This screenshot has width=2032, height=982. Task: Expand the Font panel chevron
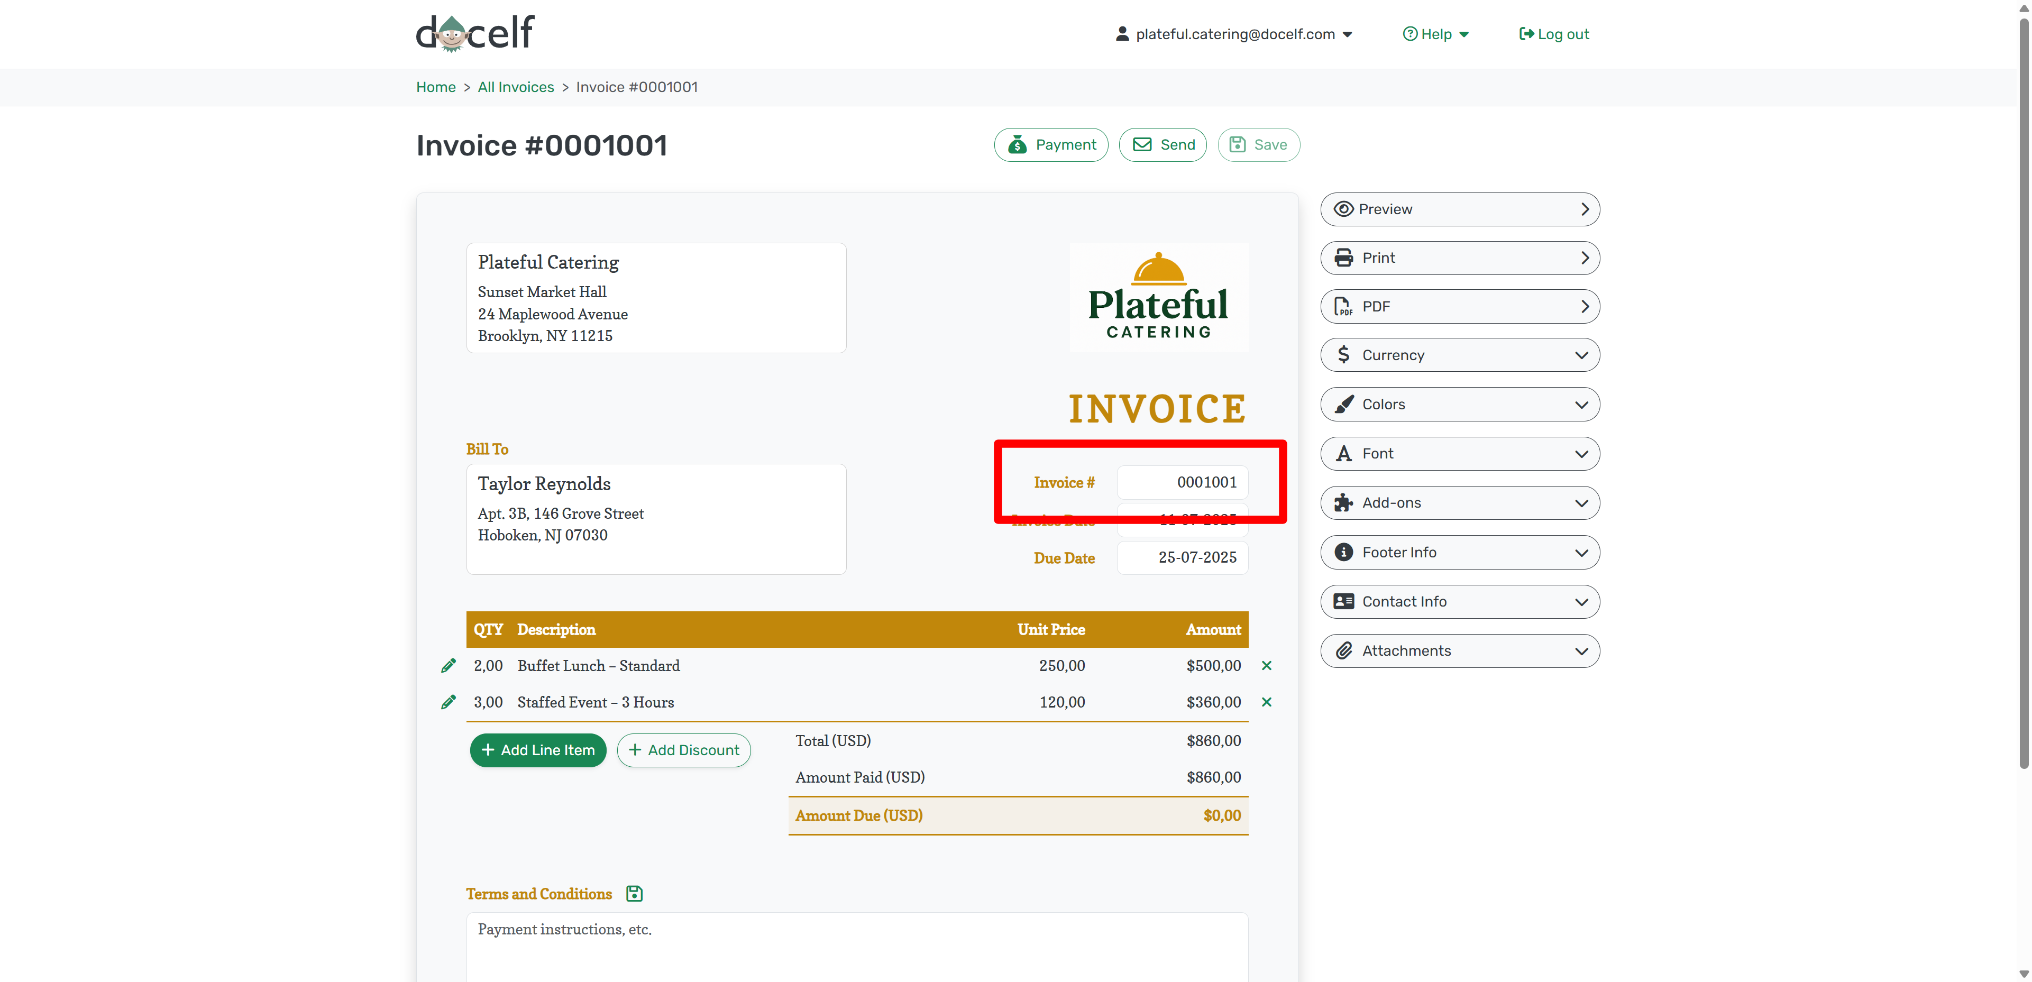1581,454
